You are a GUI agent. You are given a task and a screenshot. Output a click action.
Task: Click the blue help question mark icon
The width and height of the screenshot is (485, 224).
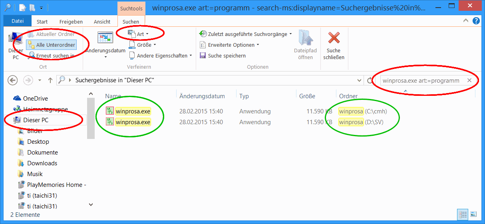(476, 21)
